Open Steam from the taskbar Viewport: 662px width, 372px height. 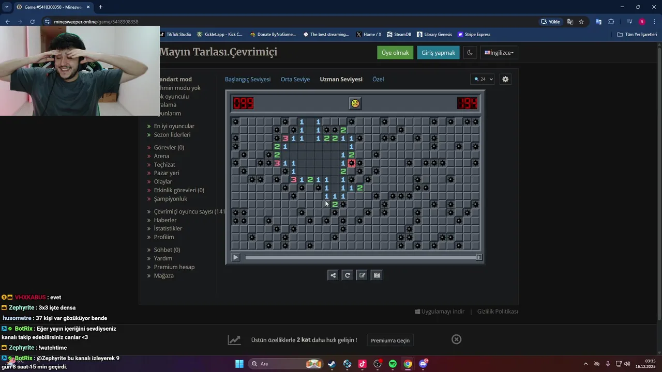(332, 364)
